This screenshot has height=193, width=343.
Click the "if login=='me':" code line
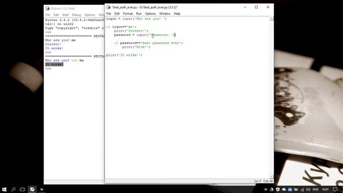pos(121,27)
